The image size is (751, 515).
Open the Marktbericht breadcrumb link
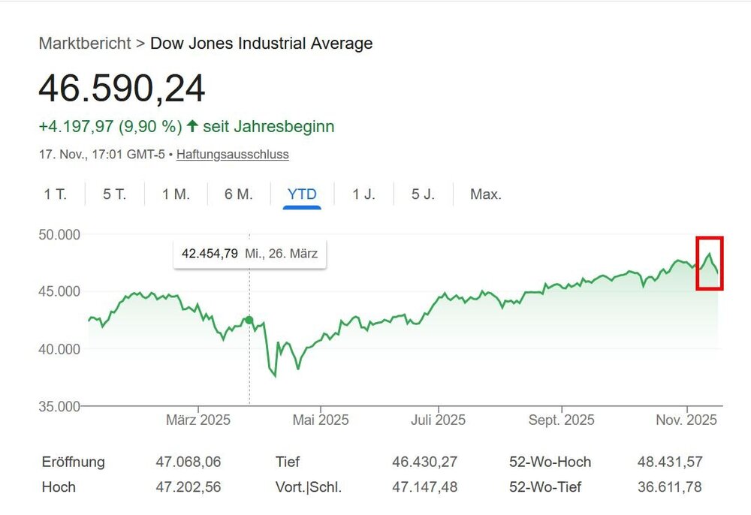(83, 43)
